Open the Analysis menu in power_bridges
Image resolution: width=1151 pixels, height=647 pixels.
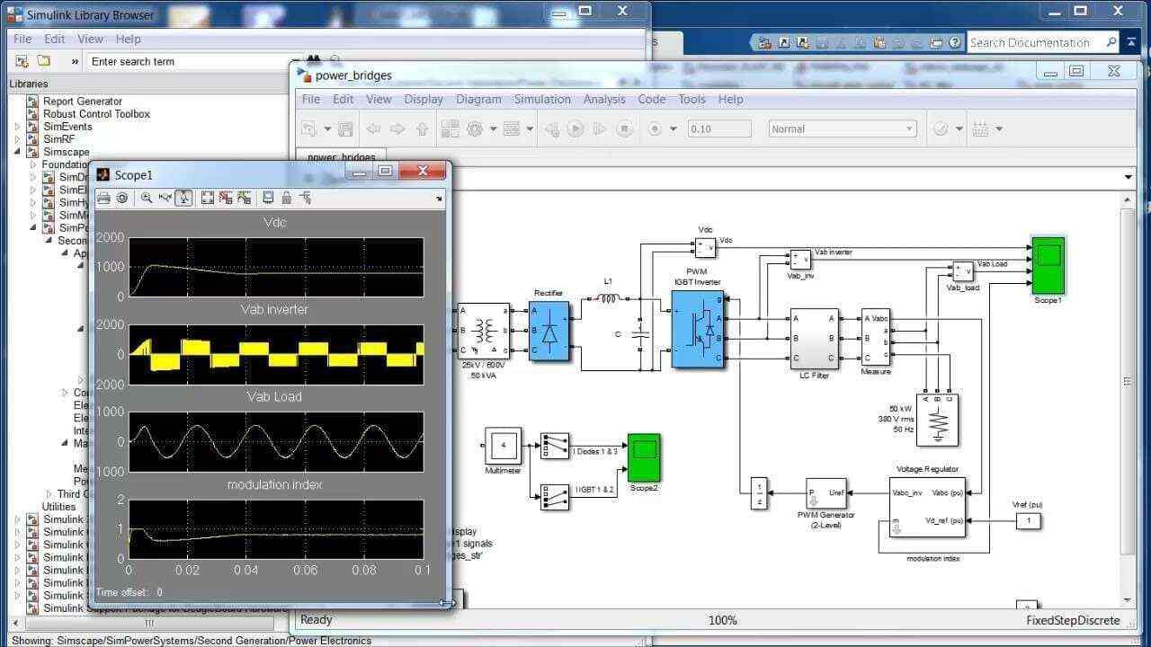click(604, 99)
